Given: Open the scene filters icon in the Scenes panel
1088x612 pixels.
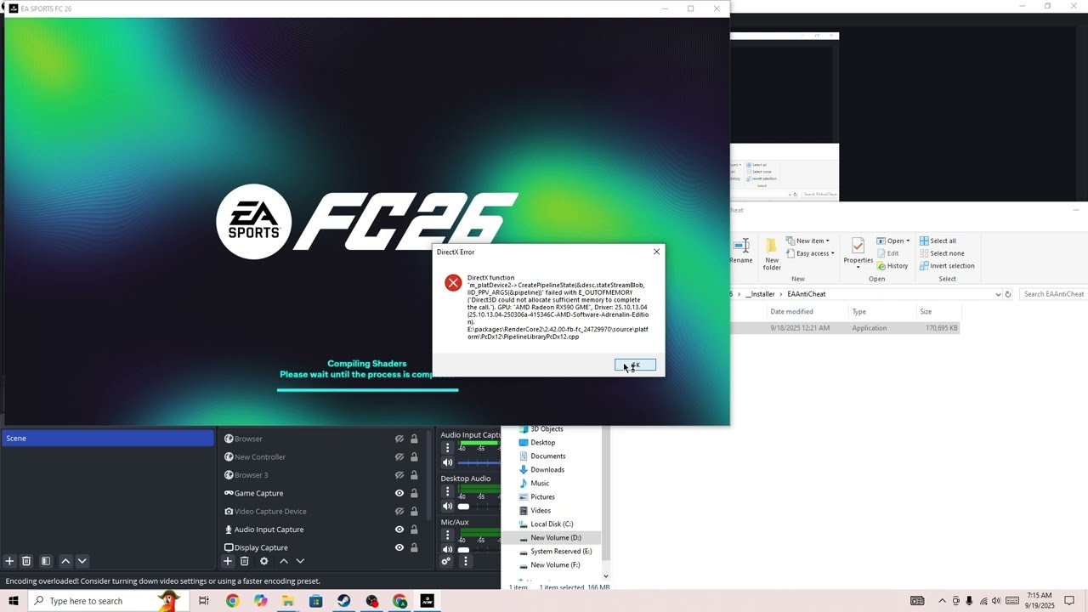Looking at the screenshot, I should tap(46, 561).
